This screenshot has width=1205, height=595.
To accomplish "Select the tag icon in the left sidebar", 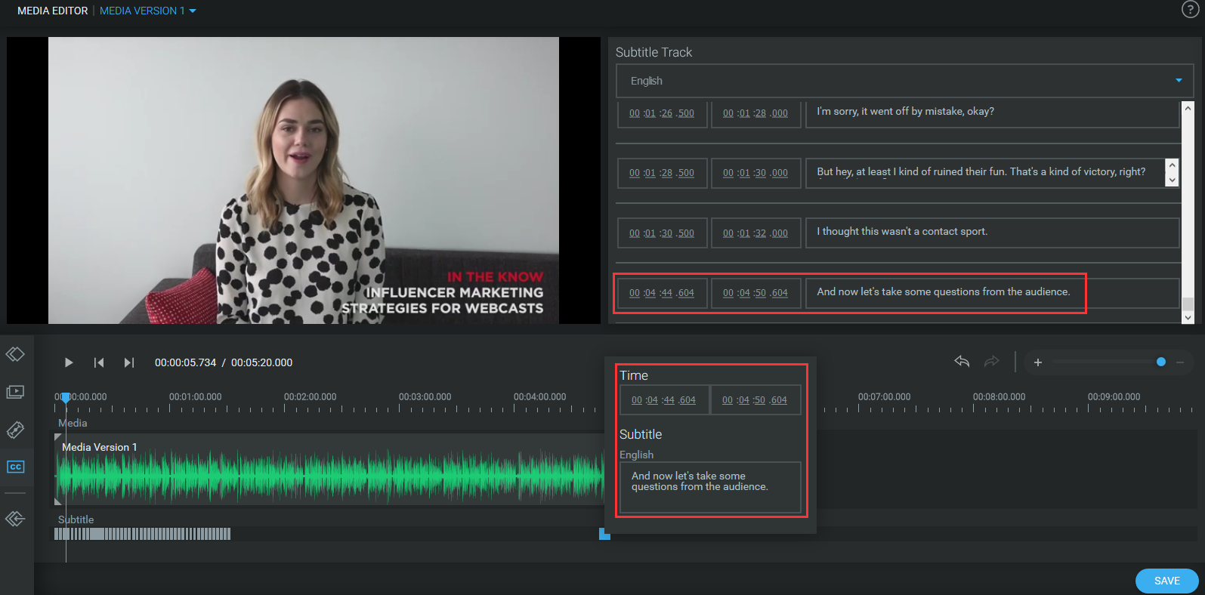I will 16,430.
